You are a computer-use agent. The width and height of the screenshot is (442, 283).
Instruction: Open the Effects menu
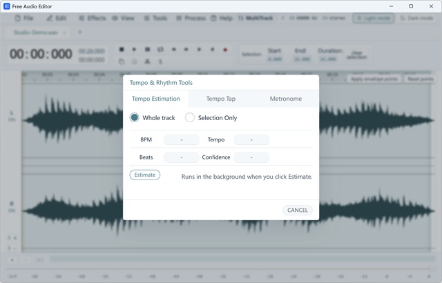[93, 19]
